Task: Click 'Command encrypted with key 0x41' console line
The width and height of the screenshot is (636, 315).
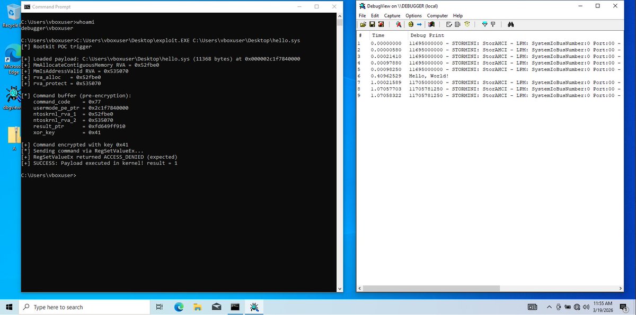Action: (75, 145)
